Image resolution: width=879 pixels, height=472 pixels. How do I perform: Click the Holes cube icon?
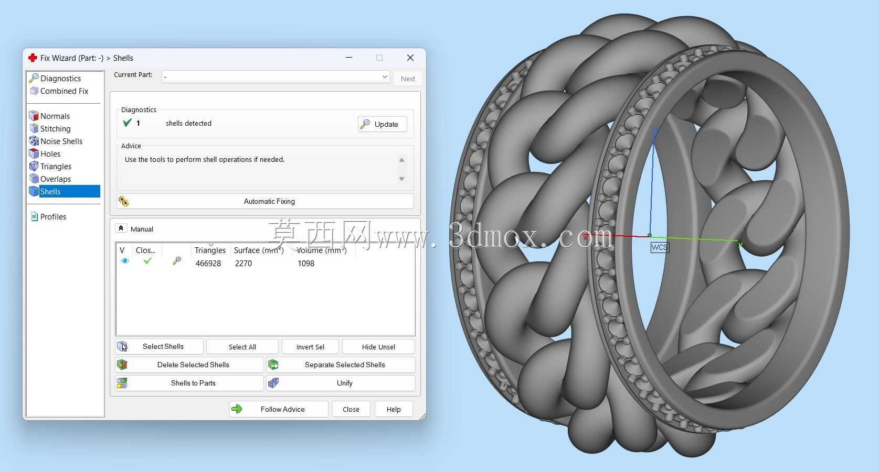34,154
